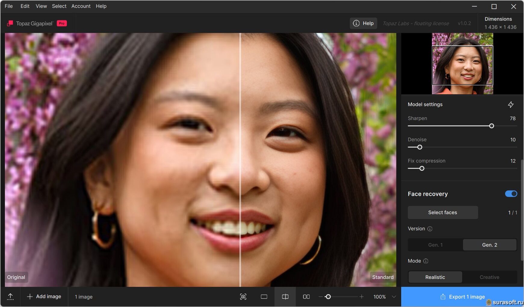The width and height of the screenshot is (524, 307).
Task: Expand the 100% zoom level dropdown
Action: pos(394,297)
